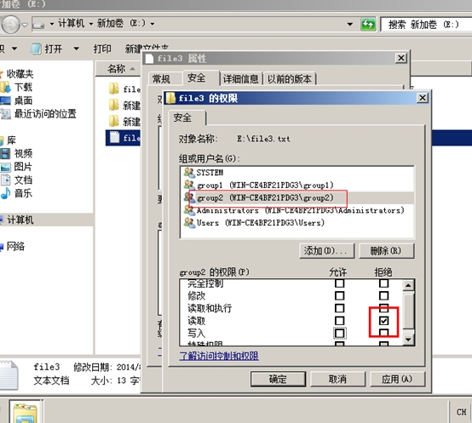Click the Users group icon
Viewport: 472px width, 423px height.
(189, 222)
